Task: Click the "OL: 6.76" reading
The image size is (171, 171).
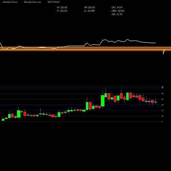Action: [117, 14]
